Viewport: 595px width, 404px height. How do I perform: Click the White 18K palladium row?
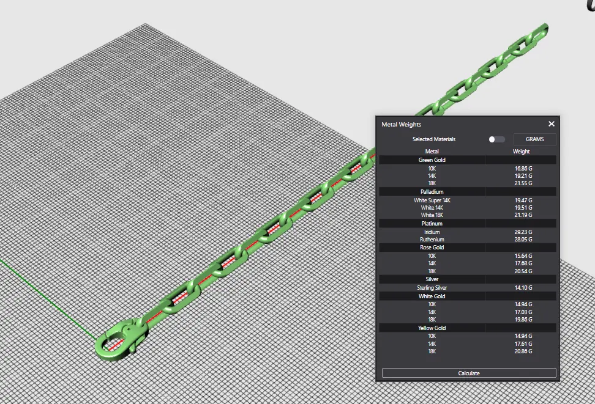pos(468,215)
